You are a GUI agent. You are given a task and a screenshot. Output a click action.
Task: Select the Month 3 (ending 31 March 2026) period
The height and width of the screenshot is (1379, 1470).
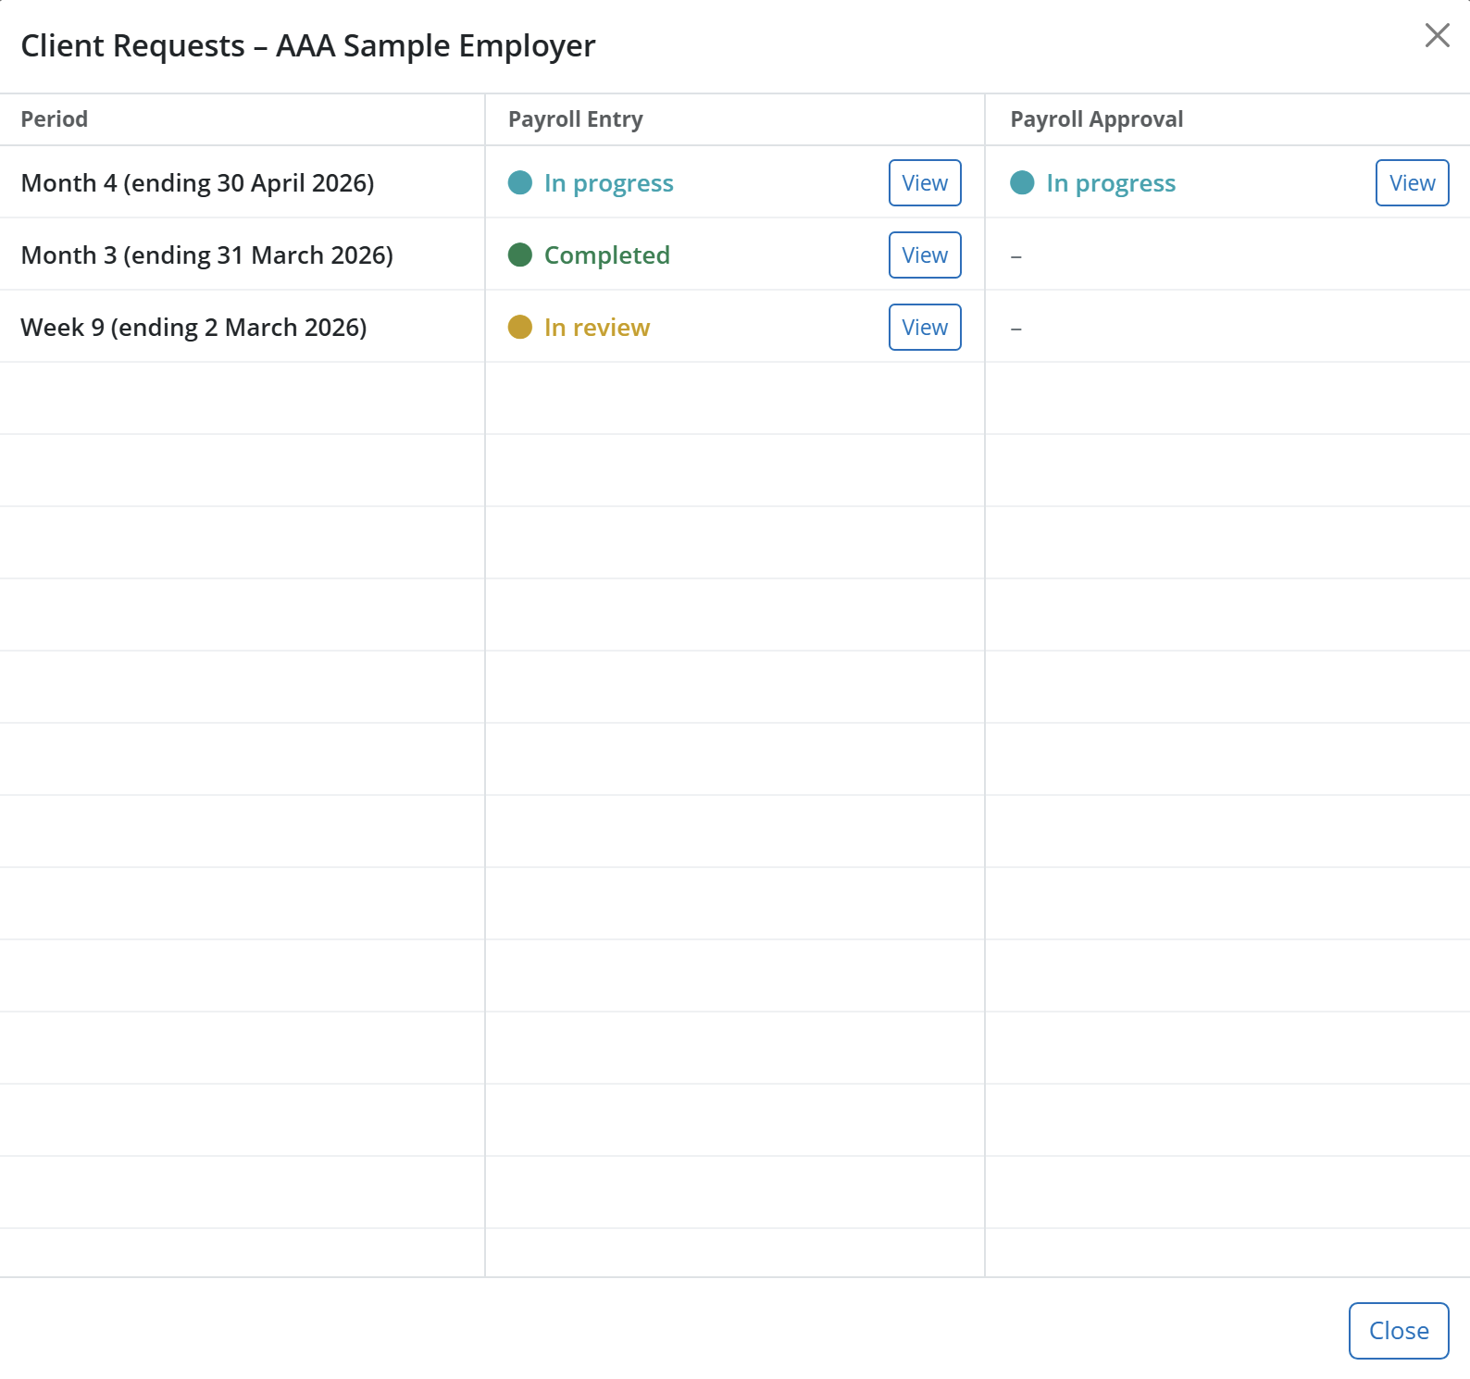(206, 255)
